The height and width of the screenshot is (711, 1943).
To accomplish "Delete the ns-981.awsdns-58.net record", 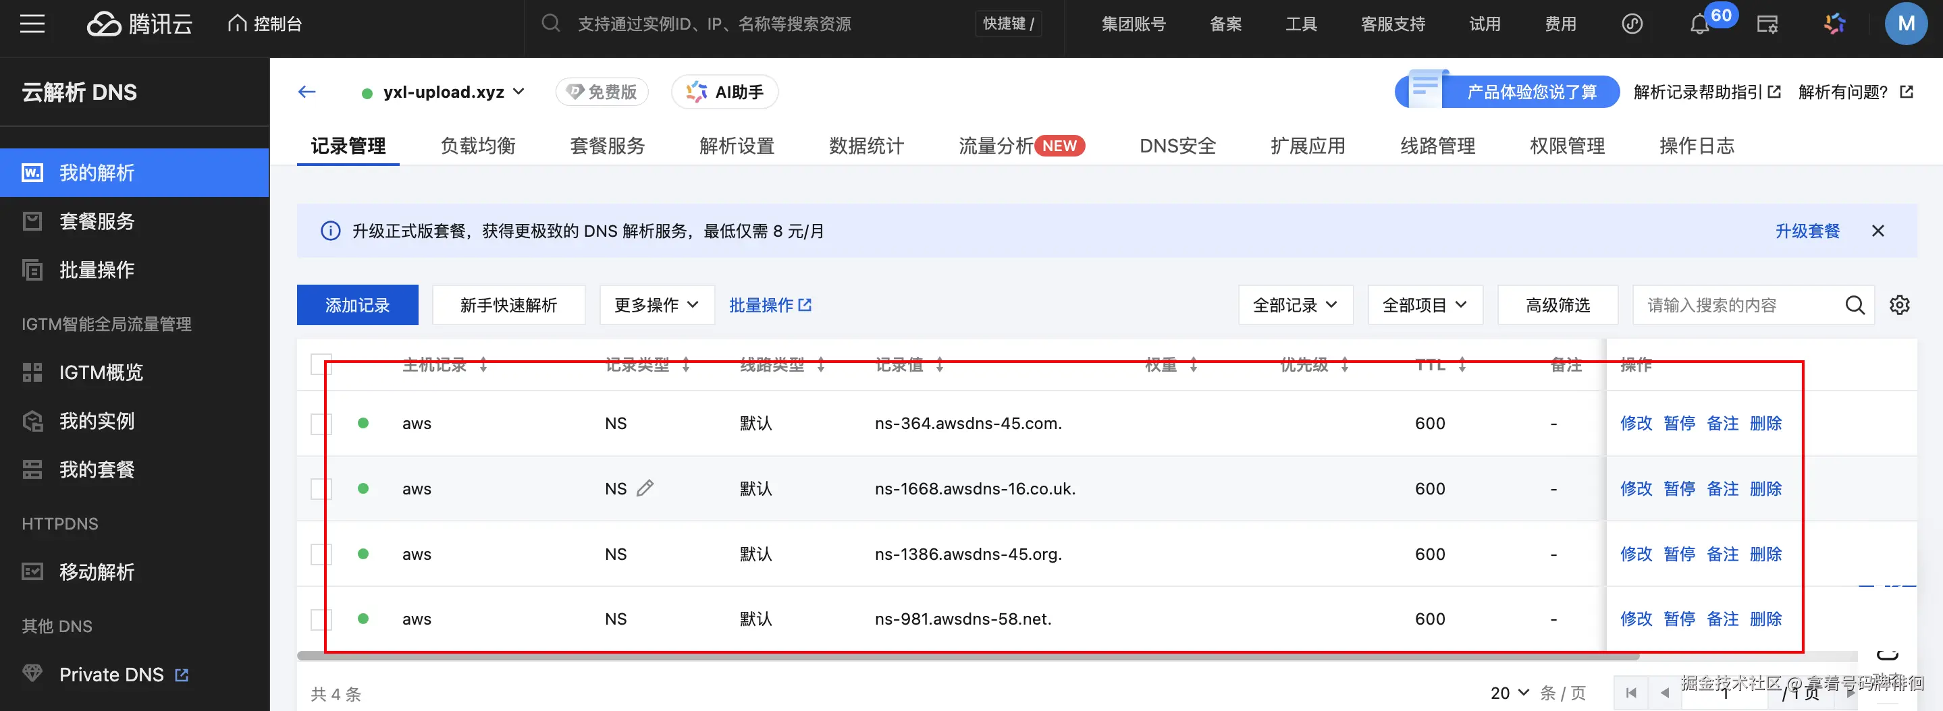I will 1765,619.
